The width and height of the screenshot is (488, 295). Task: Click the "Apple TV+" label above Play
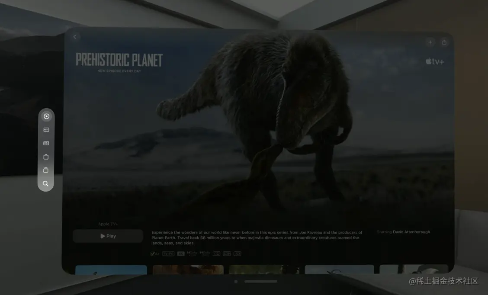(x=108, y=224)
